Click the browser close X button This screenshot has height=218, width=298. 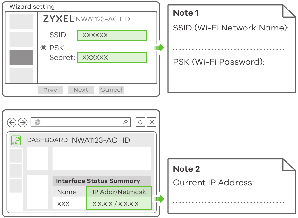click(x=151, y=122)
